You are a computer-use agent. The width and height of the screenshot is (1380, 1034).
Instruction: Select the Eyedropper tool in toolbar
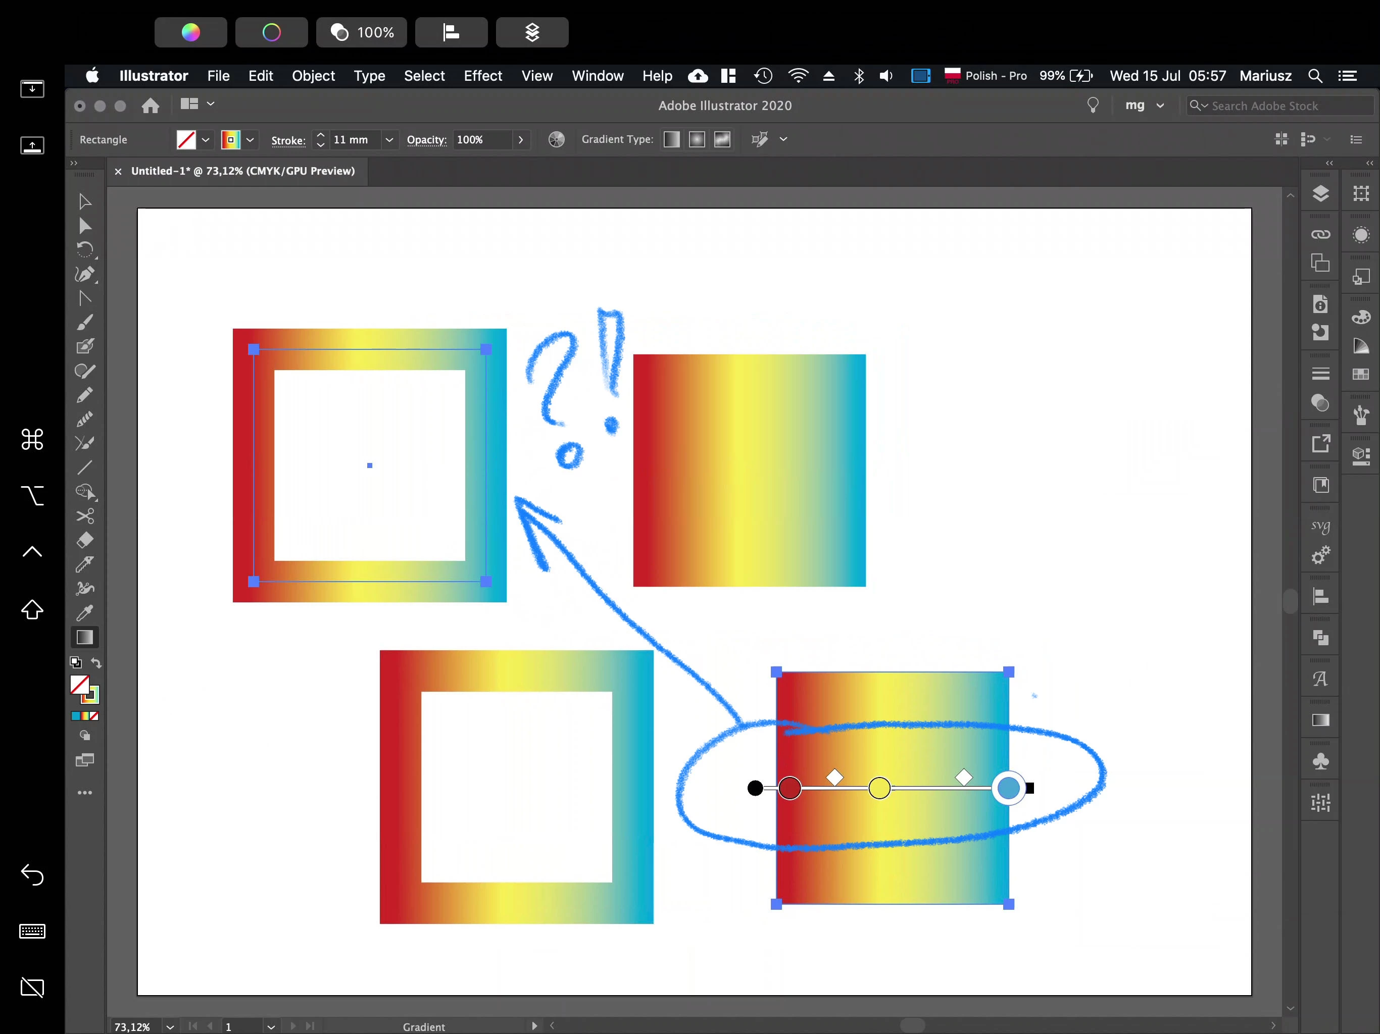(85, 612)
